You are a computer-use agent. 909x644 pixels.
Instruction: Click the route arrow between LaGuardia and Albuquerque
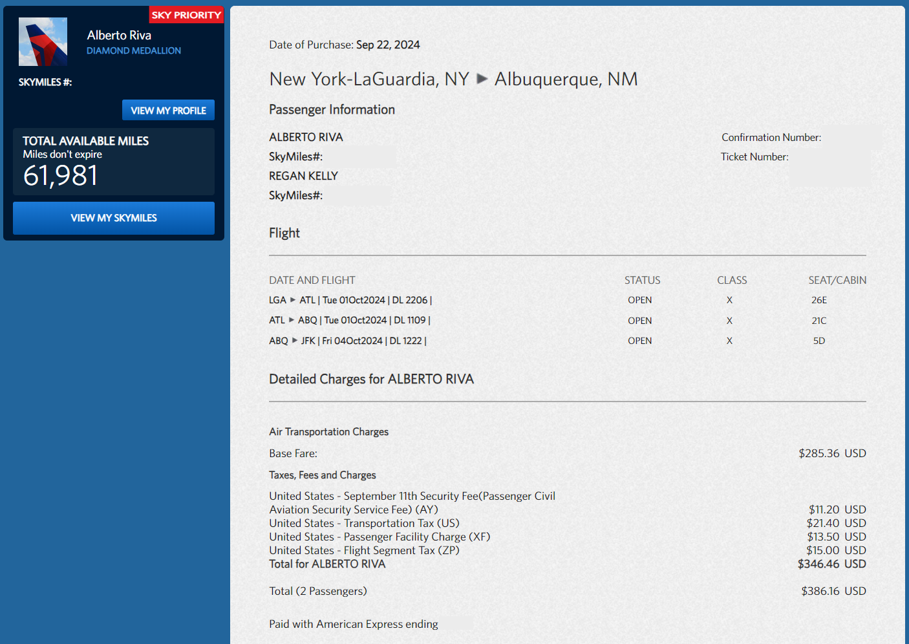coord(482,79)
